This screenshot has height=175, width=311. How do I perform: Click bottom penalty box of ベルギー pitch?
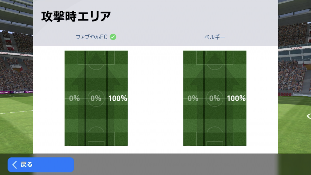coord(215,139)
